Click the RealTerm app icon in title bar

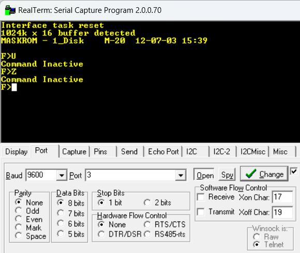[x=10, y=10]
